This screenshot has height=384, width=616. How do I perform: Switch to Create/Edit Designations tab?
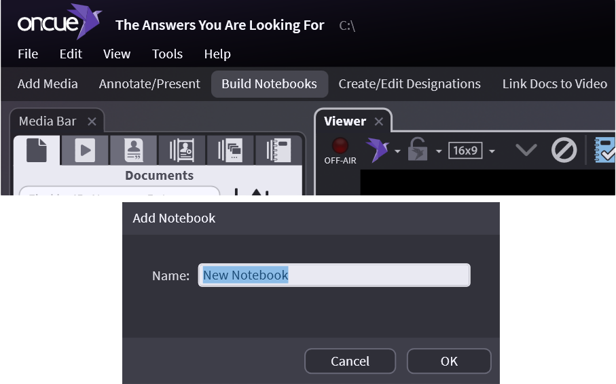410,84
